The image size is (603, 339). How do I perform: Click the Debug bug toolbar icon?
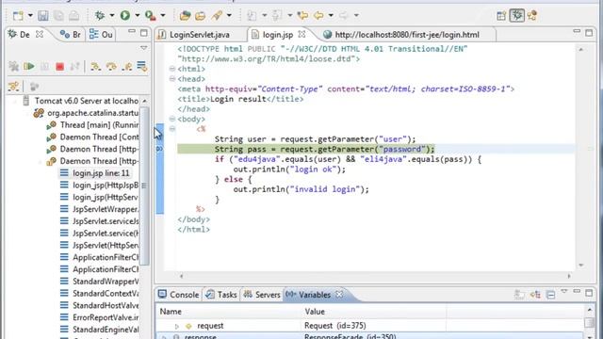(100, 16)
